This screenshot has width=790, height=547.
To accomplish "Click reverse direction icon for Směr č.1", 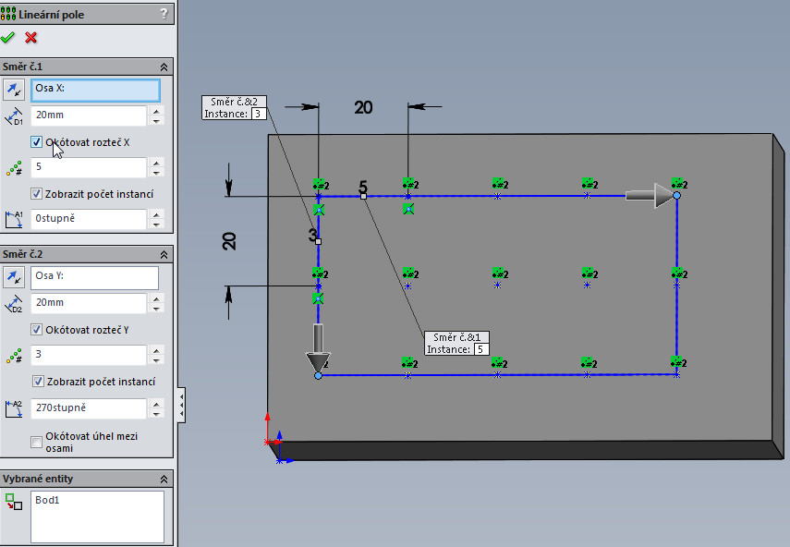I will point(14,89).
